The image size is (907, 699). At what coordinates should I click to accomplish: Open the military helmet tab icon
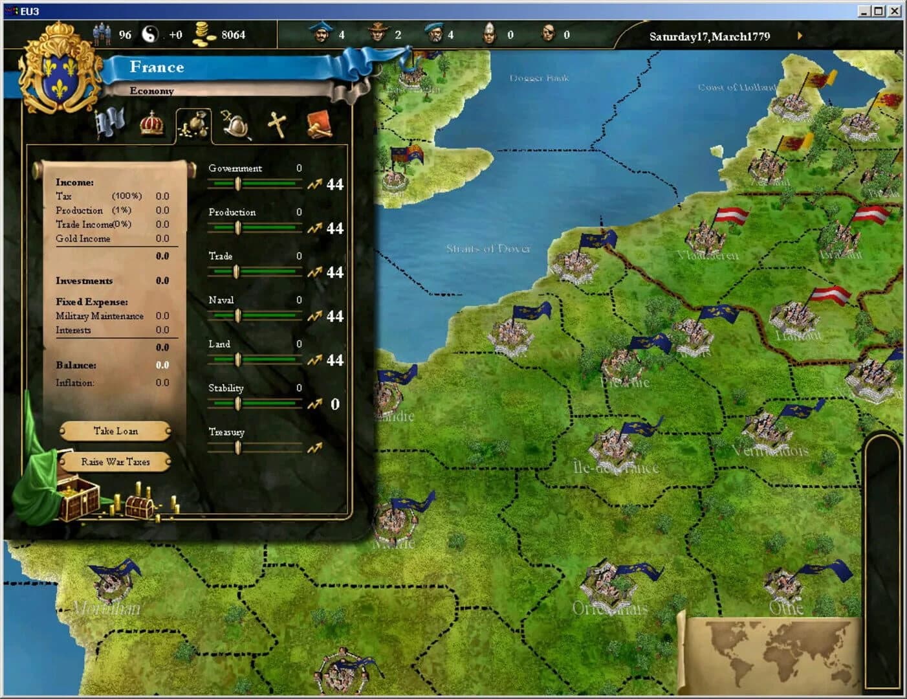[236, 123]
